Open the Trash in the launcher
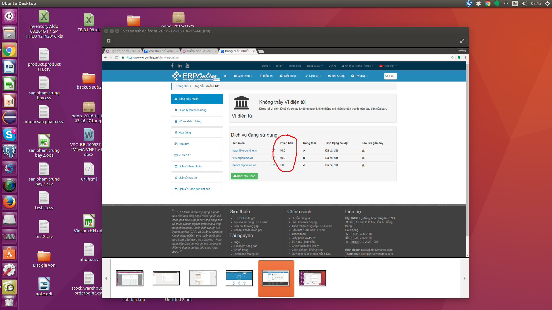 tap(9, 302)
